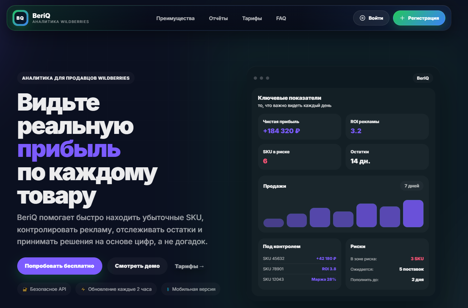Click the circle icon in Войти button
Image resolution: width=468 pixels, height=308 pixels.
coord(362,18)
